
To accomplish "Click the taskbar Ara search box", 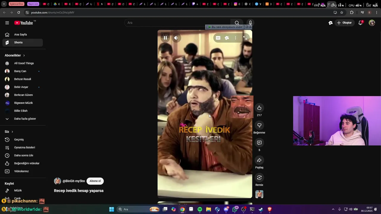I will point(138,209).
